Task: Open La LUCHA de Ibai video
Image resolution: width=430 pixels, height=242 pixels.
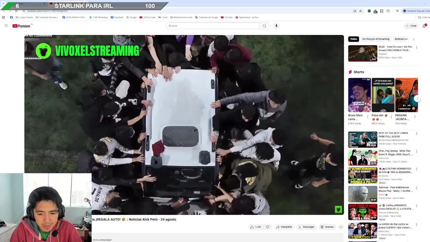Action: click(x=362, y=230)
